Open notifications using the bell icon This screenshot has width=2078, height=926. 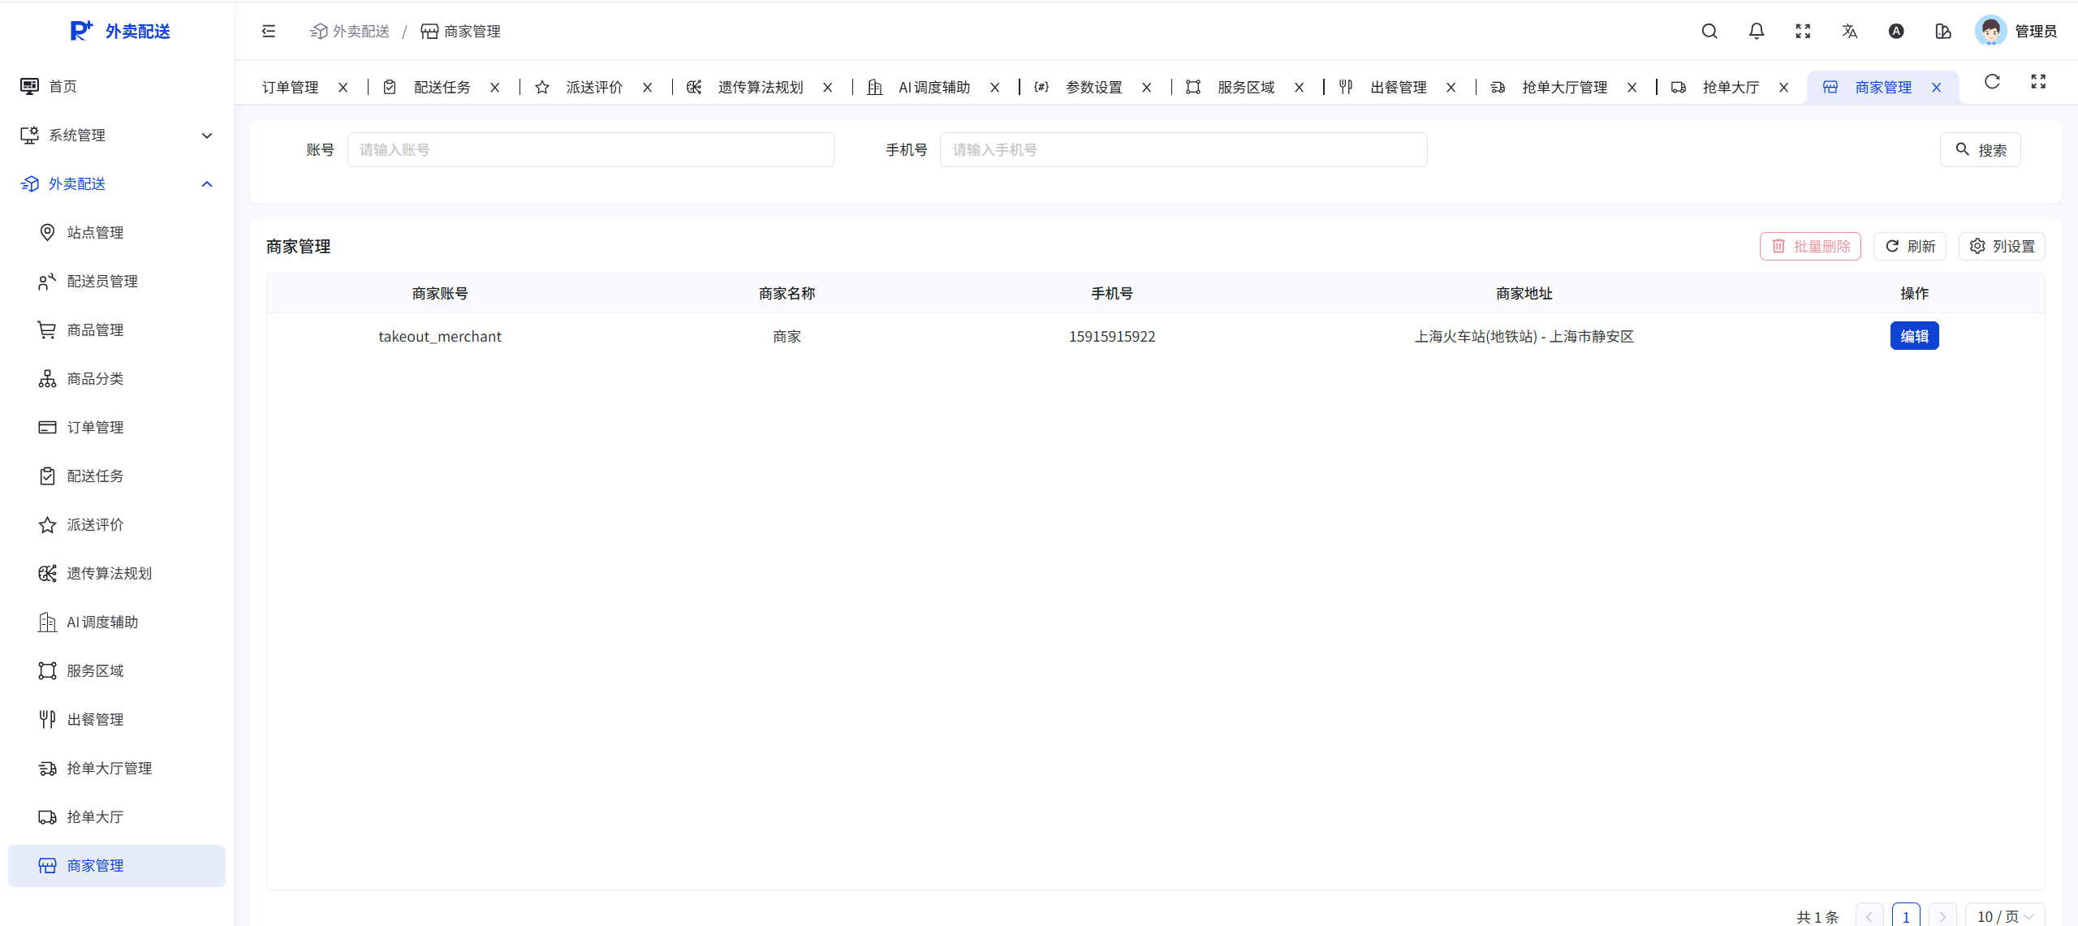1757,32
